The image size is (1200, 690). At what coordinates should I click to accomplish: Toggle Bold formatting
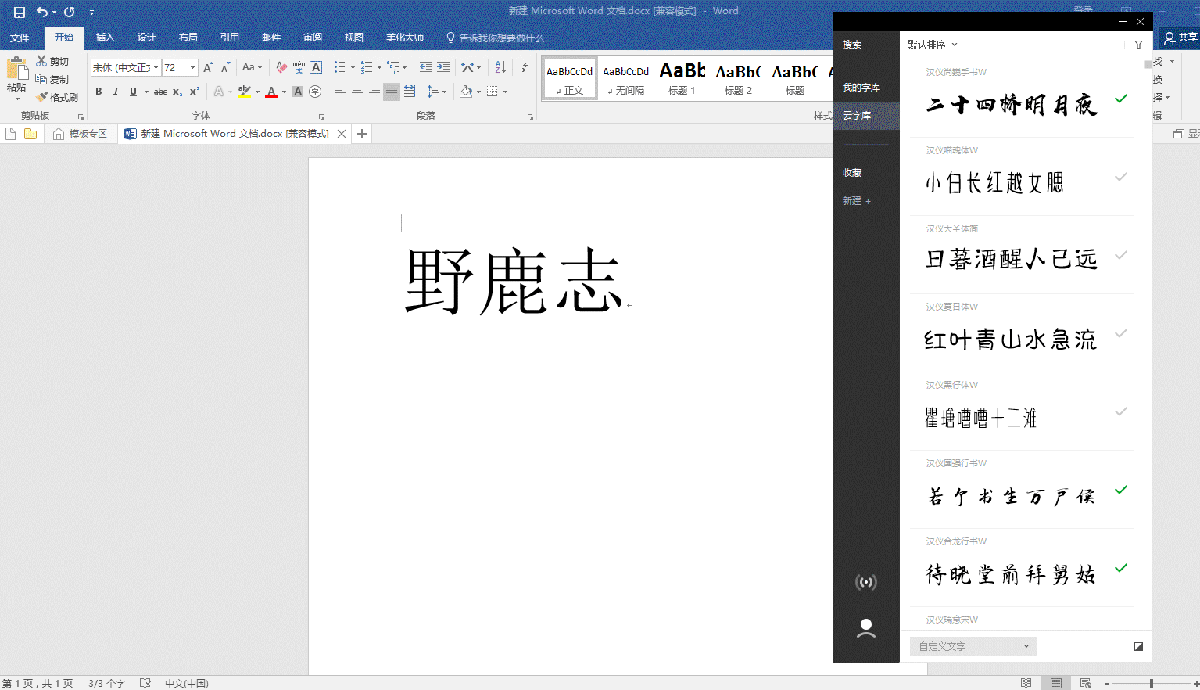[99, 92]
